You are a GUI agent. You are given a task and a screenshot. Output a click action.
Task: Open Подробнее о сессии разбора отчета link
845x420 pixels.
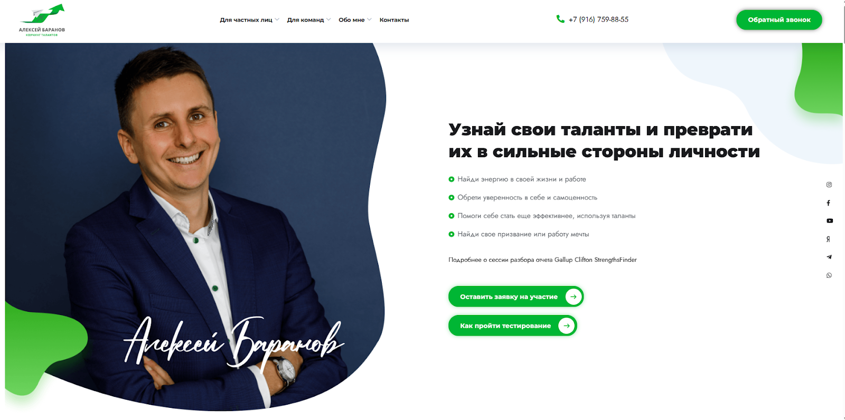542,260
